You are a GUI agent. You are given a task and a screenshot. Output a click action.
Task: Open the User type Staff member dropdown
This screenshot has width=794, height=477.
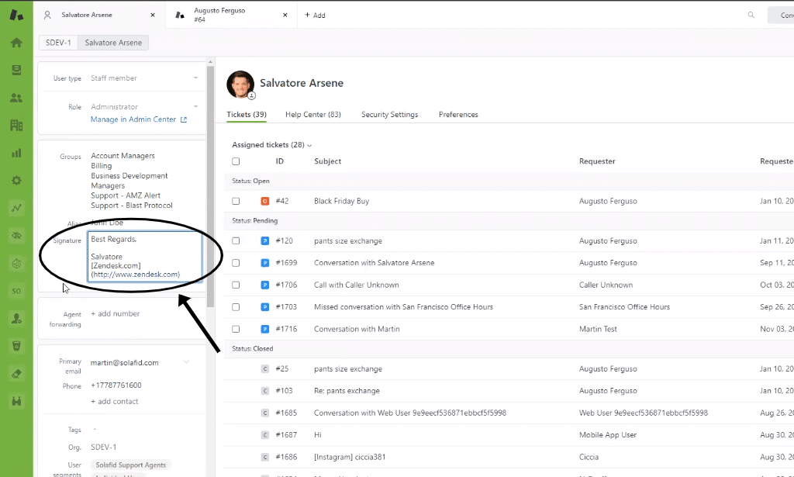click(x=144, y=78)
